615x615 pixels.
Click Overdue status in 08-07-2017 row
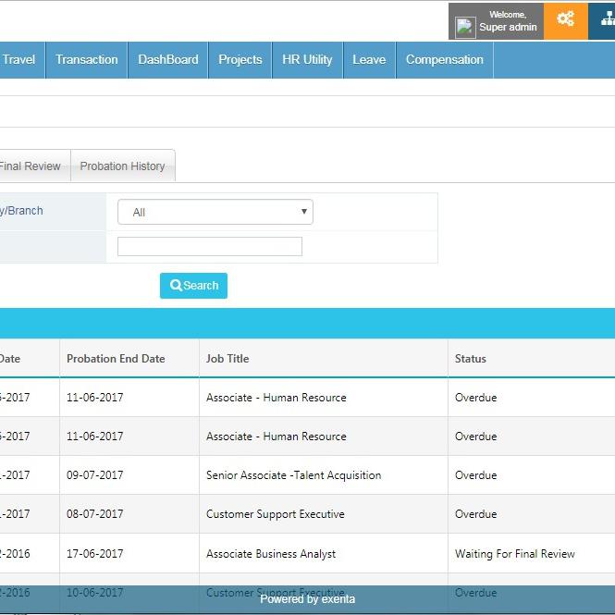click(x=475, y=514)
